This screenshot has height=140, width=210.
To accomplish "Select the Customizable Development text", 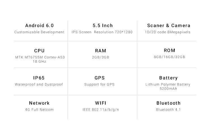I will click(x=39, y=32).
